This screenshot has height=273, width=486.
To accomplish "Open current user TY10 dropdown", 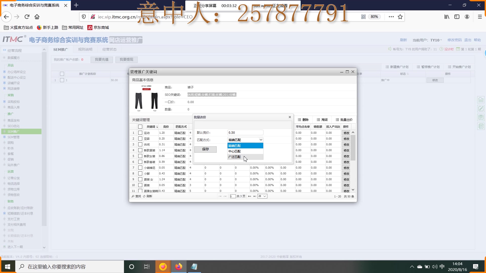I will pyautogui.click(x=436, y=40).
